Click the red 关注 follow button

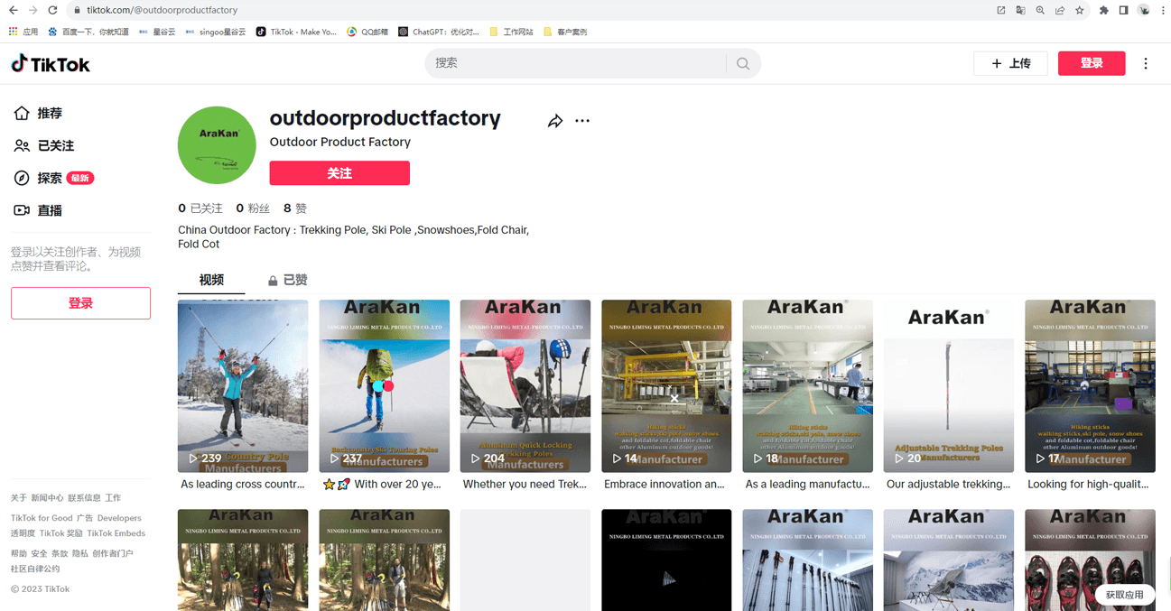(x=339, y=173)
